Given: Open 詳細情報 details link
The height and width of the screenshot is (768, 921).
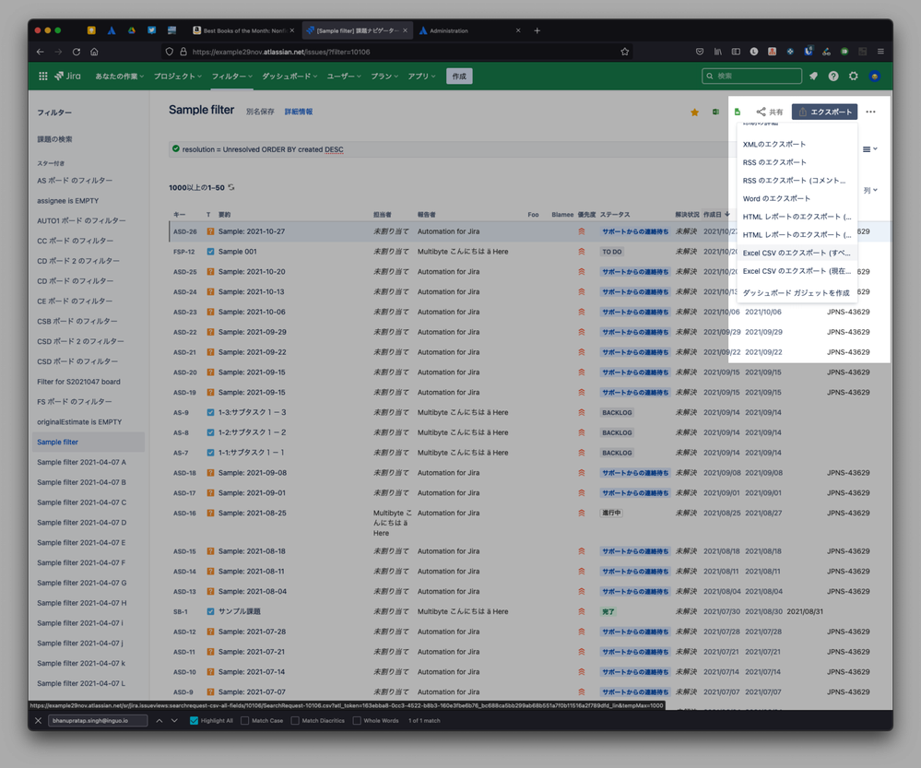Looking at the screenshot, I should click(299, 112).
